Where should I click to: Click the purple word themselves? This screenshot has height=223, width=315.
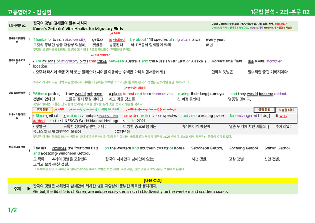point(162,94)
